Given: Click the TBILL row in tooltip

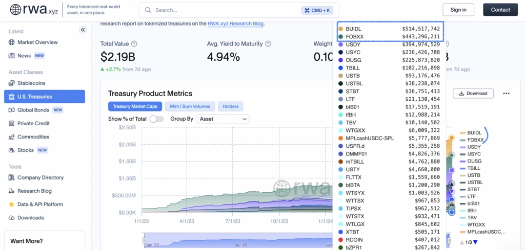Looking at the screenshot, I should 390,68.
